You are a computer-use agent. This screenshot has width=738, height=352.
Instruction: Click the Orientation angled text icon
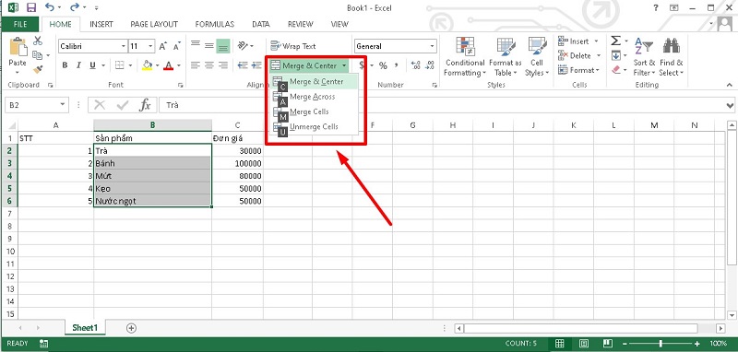coord(243,45)
